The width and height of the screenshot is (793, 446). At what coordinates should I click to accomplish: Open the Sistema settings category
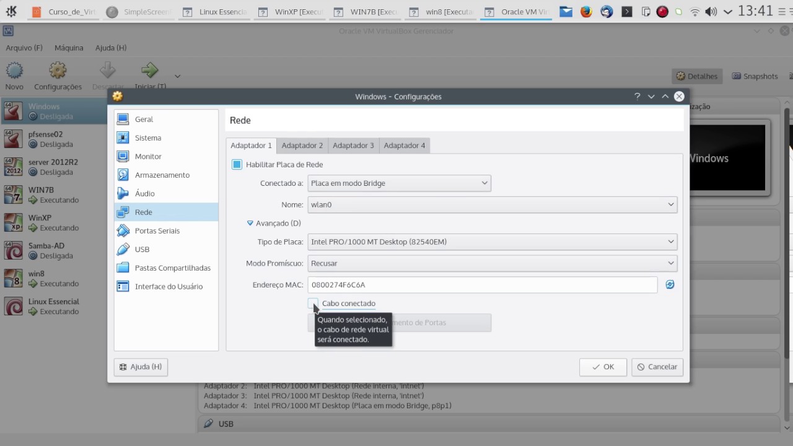pos(166,138)
